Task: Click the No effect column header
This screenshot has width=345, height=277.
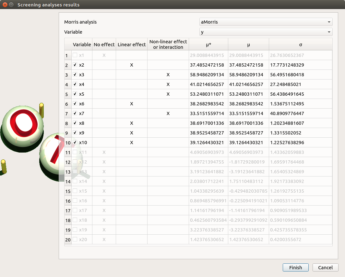Action: 104,45
